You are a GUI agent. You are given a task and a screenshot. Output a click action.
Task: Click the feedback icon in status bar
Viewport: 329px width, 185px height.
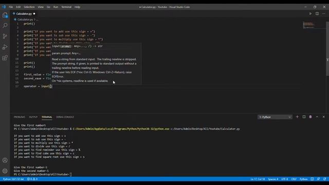[318, 179]
